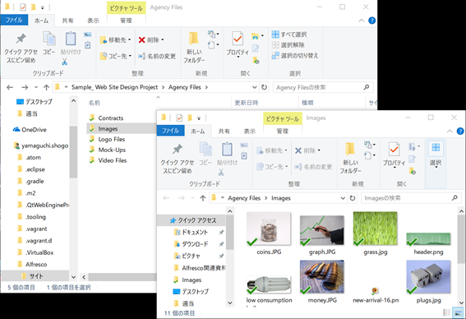The image size is (466, 319).
Task: Click Delete red X in Agency Files ribbon
Action: [x=142, y=39]
